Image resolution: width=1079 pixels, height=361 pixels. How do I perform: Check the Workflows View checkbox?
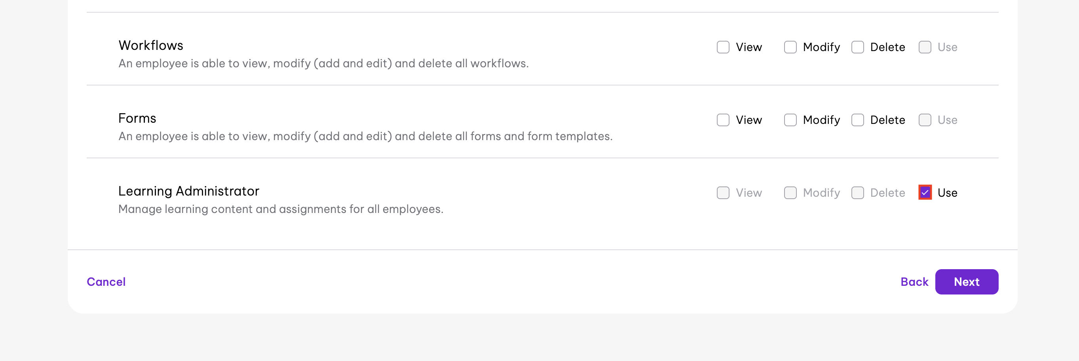tap(723, 47)
